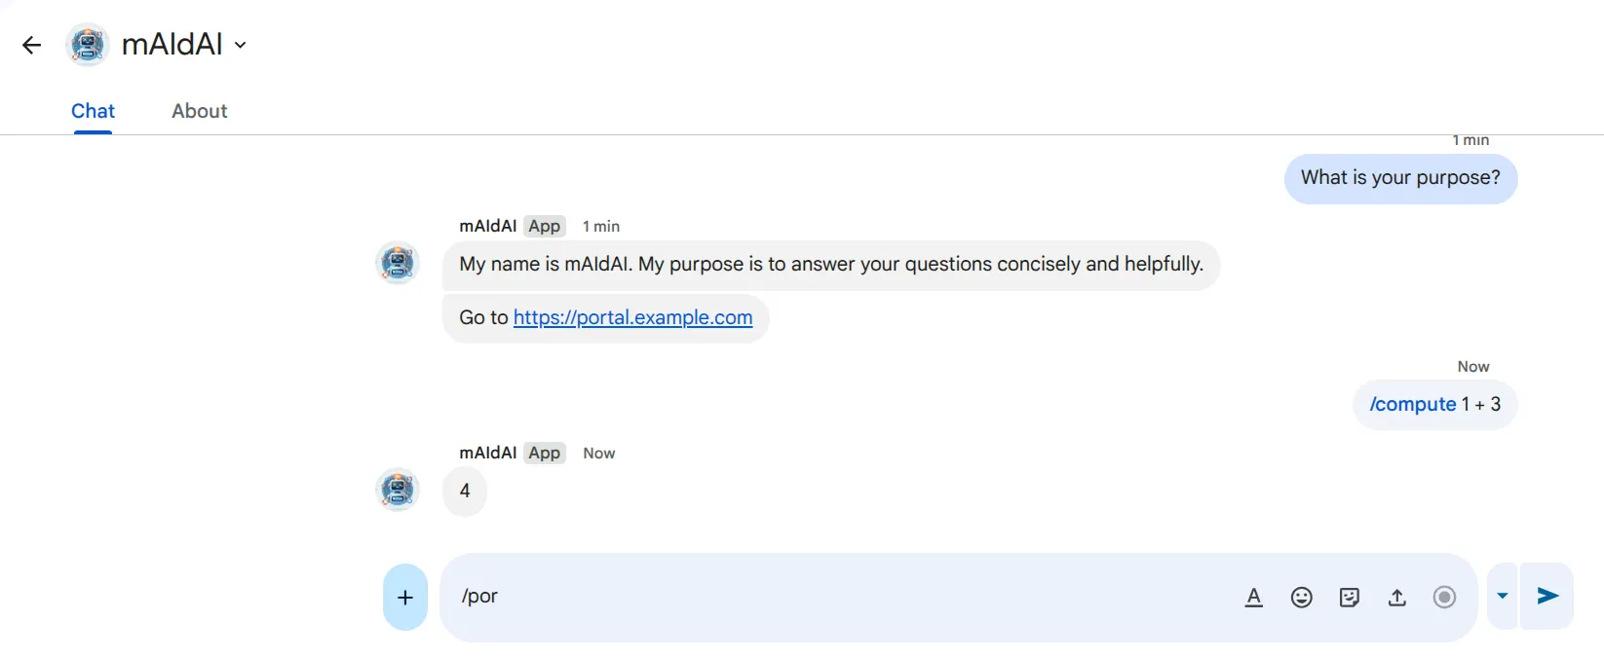Viewport: 1604px width, 656px height.
Task: Click the reply bubble showing 4
Action: point(465,491)
